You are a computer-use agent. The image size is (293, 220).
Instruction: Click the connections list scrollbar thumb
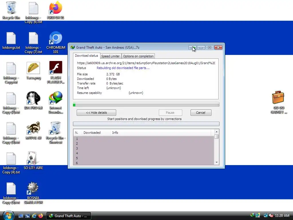[x=217, y=137]
